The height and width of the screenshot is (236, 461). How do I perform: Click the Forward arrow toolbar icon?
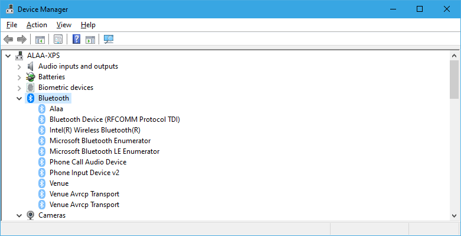click(x=22, y=39)
